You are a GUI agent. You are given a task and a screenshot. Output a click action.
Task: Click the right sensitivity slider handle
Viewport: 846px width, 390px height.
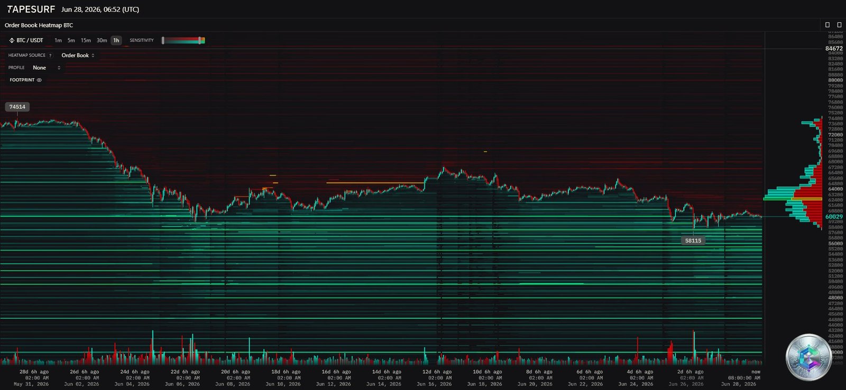200,40
